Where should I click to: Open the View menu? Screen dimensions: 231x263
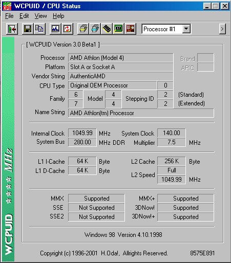pos(40,16)
